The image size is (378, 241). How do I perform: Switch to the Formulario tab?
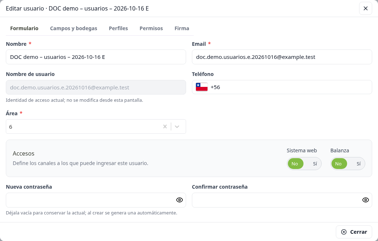pos(24,28)
